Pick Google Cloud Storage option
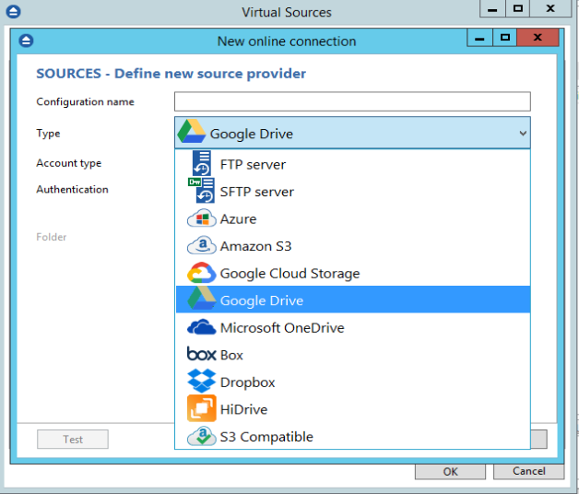The image size is (579, 494). tap(352, 273)
